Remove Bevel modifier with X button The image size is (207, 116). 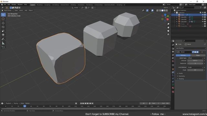click(x=202, y=52)
